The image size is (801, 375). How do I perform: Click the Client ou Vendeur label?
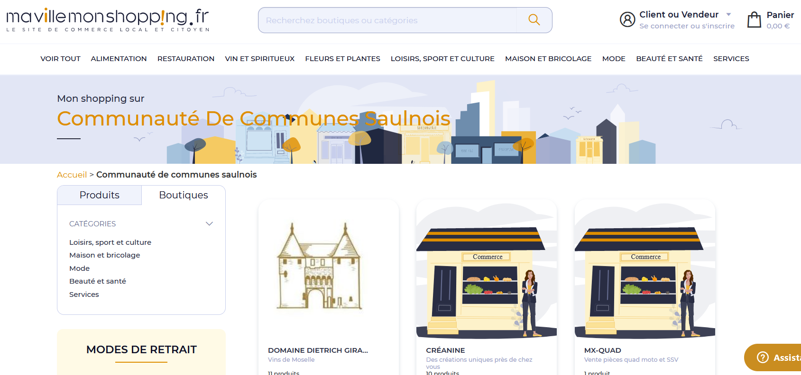(679, 15)
